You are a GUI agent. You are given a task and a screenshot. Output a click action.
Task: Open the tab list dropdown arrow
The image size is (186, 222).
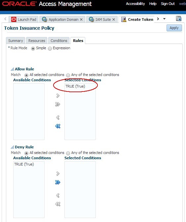click(x=164, y=19)
